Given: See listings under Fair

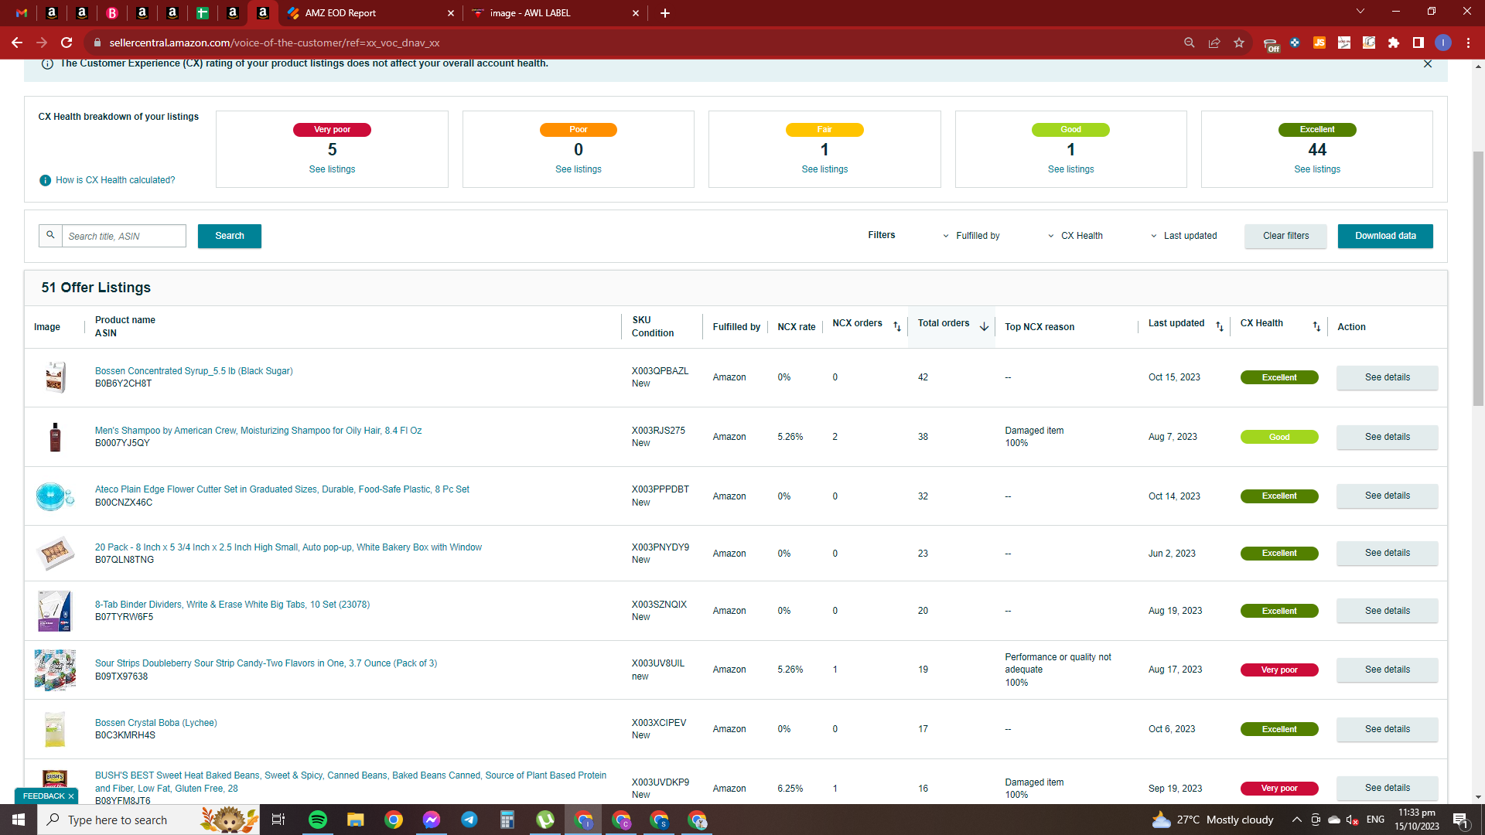Looking at the screenshot, I should coord(824,169).
